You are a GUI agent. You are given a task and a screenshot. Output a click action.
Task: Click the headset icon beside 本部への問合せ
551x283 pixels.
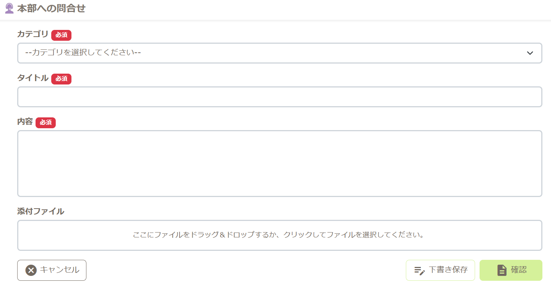pyautogui.click(x=9, y=8)
